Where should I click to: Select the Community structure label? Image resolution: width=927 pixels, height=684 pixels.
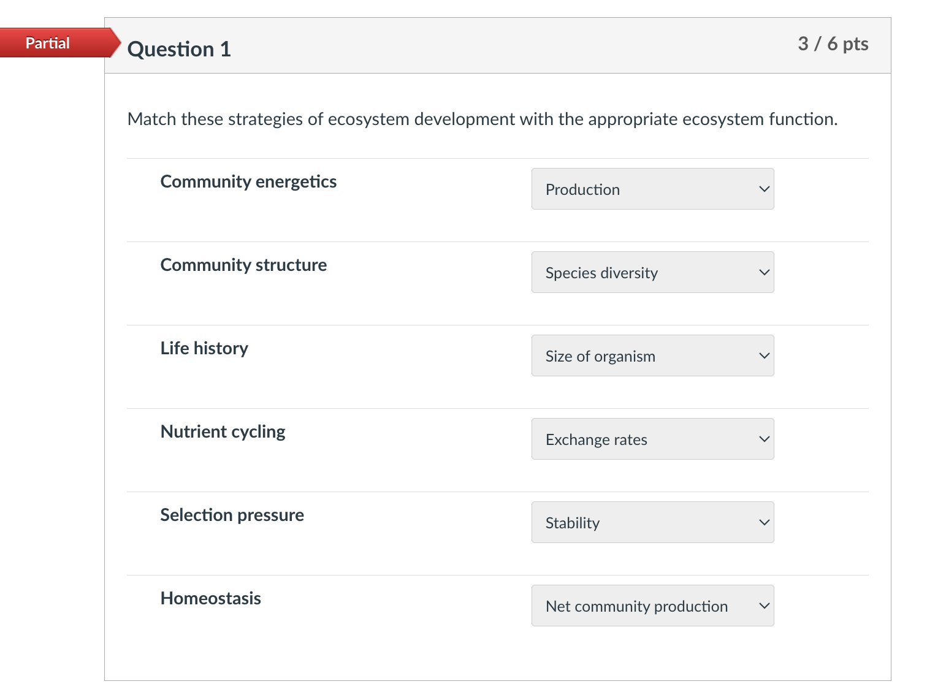(243, 265)
